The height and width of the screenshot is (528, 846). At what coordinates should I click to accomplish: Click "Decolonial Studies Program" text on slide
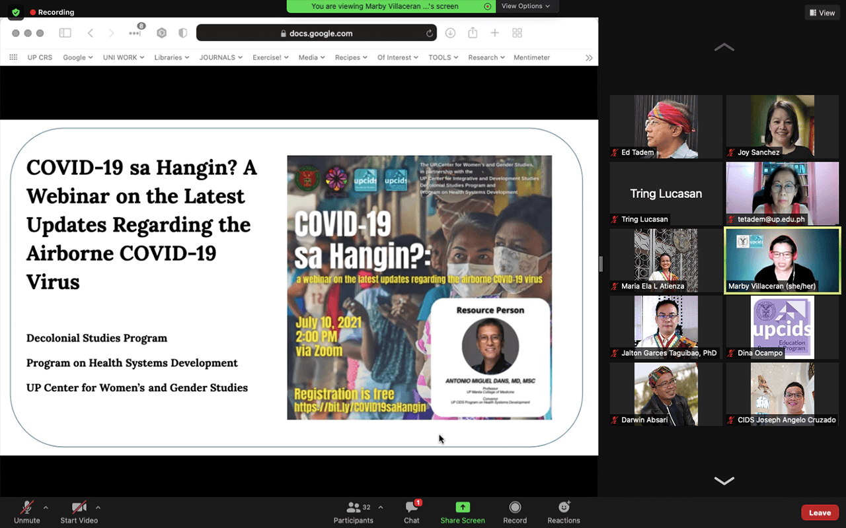[x=96, y=338]
